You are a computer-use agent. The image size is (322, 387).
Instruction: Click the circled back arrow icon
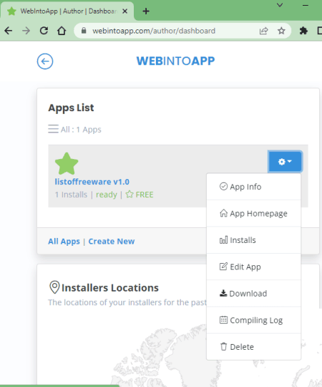[x=45, y=61]
